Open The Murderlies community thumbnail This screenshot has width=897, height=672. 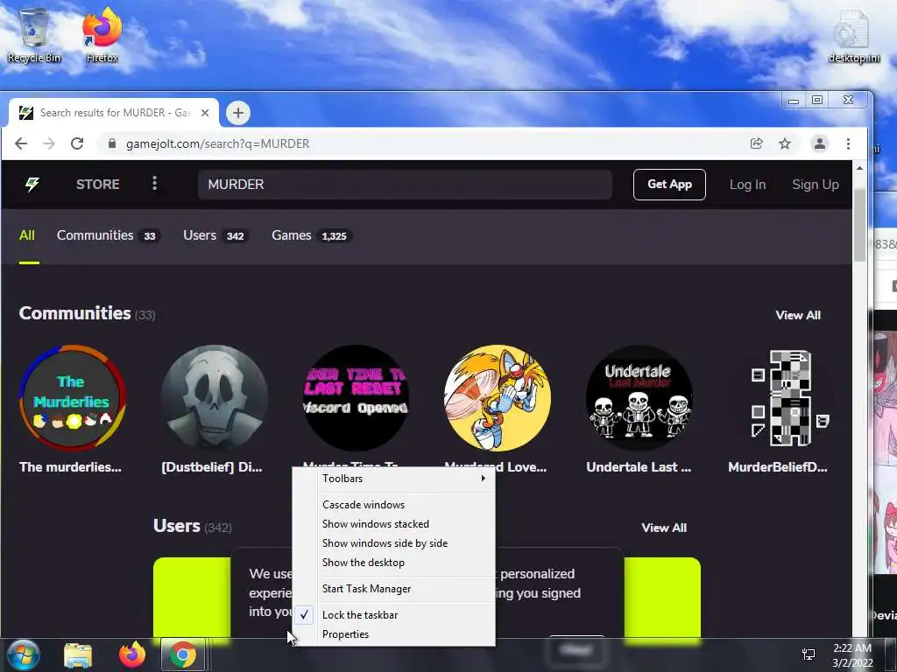click(x=72, y=398)
